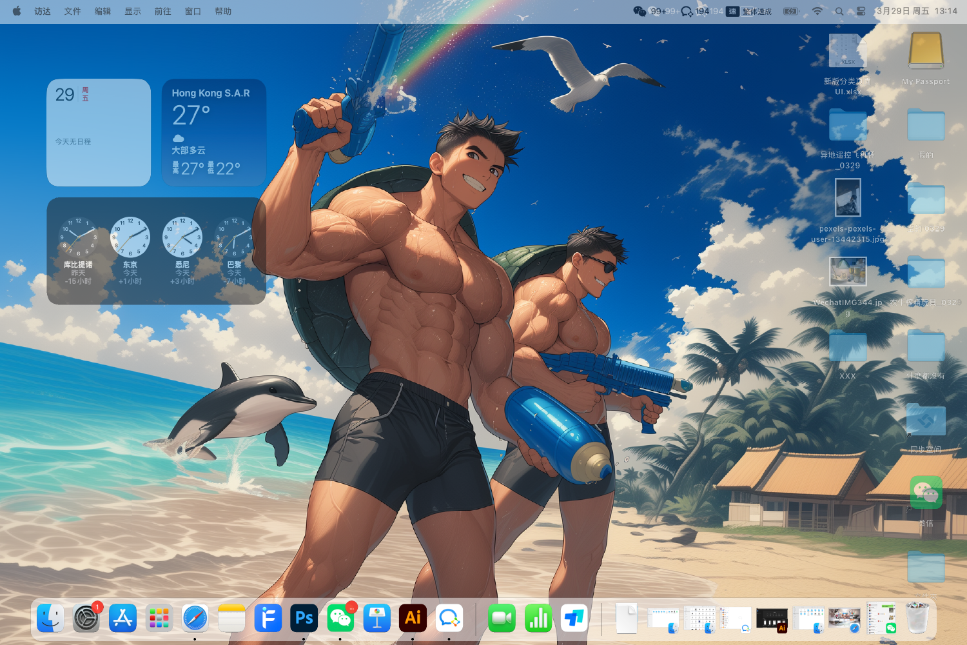Open Keynote from the dock
The image size is (967, 645).
coord(377,619)
